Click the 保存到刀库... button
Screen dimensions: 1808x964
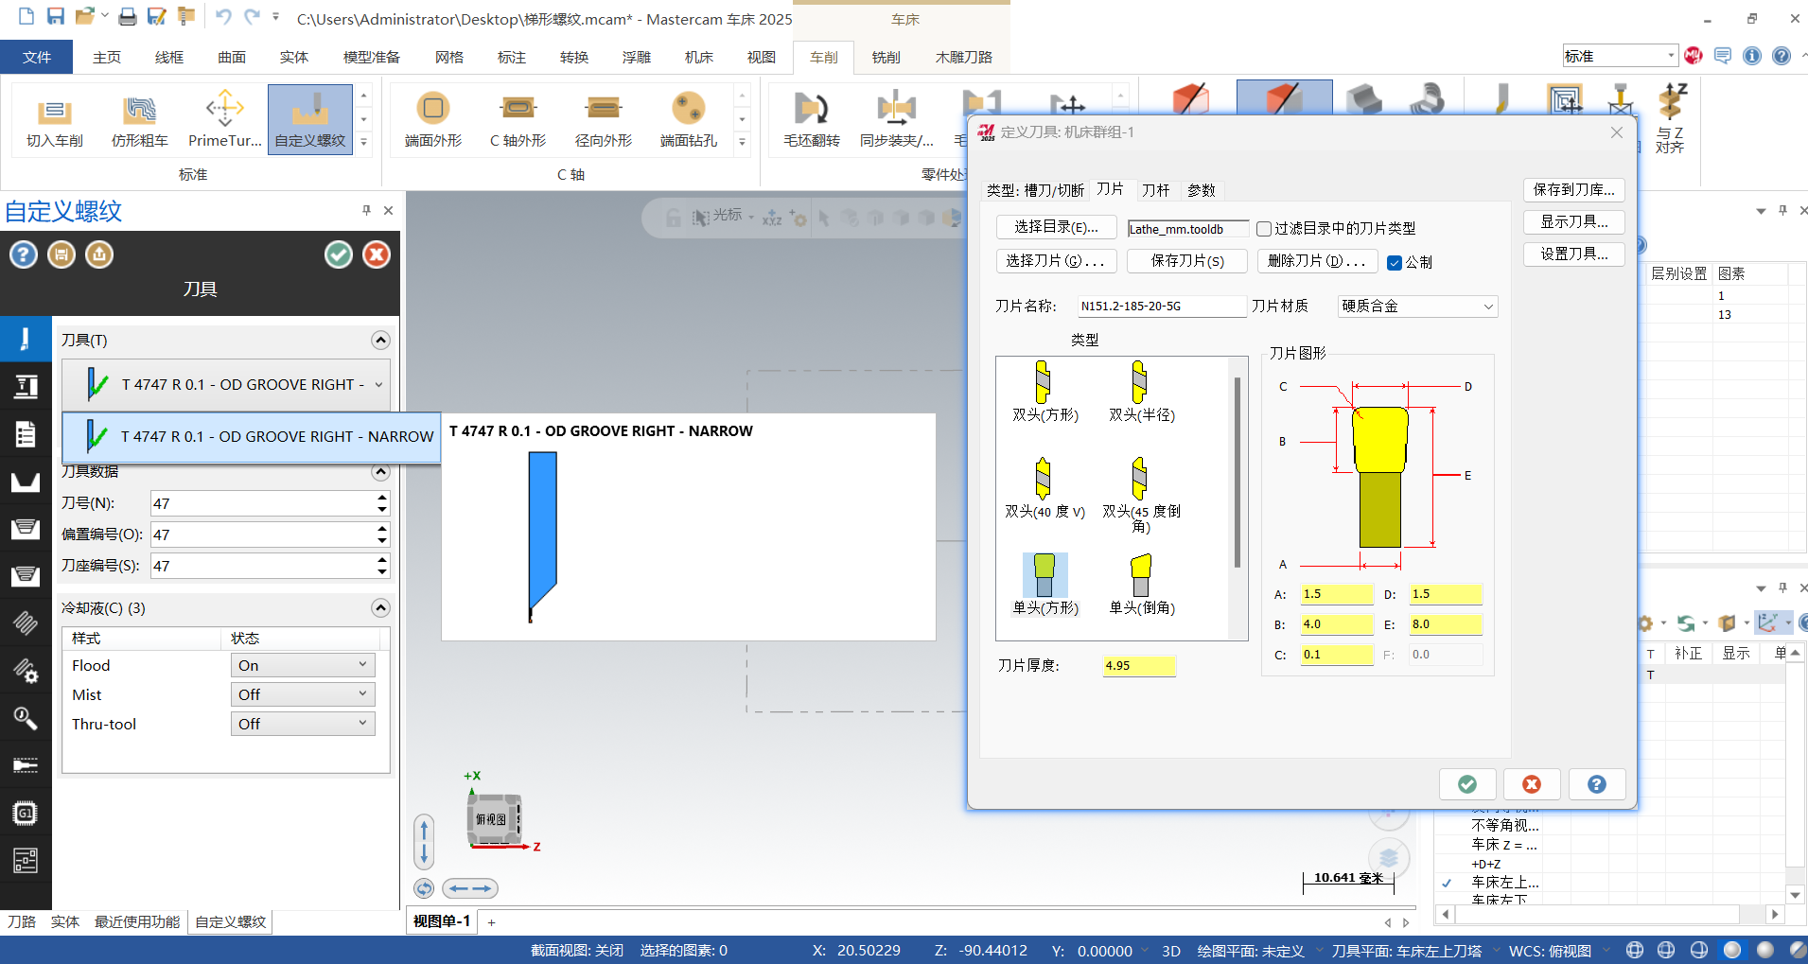[x=1574, y=189]
